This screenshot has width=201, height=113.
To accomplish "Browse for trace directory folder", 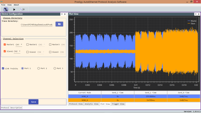I will coord(59,24).
